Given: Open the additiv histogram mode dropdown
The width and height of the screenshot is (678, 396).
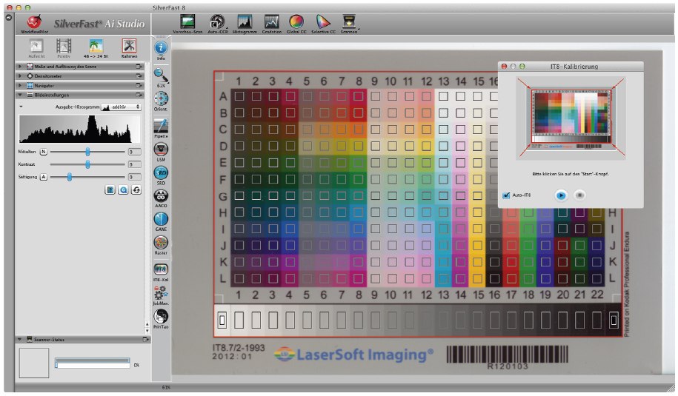Looking at the screenshot, I should [x=121, y=107].
